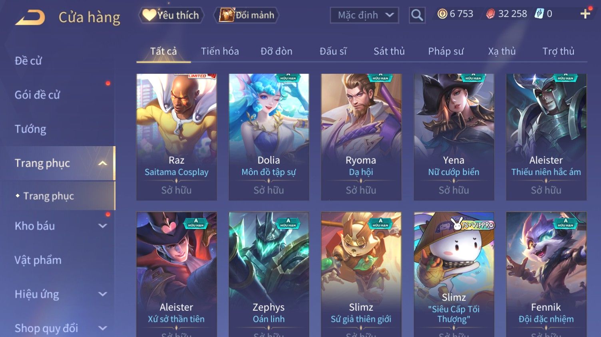This screenshot has height=337, width=601.
Task: Select the Tiến hóa tab
Action: pyautogui.click(x=220, y=51)
